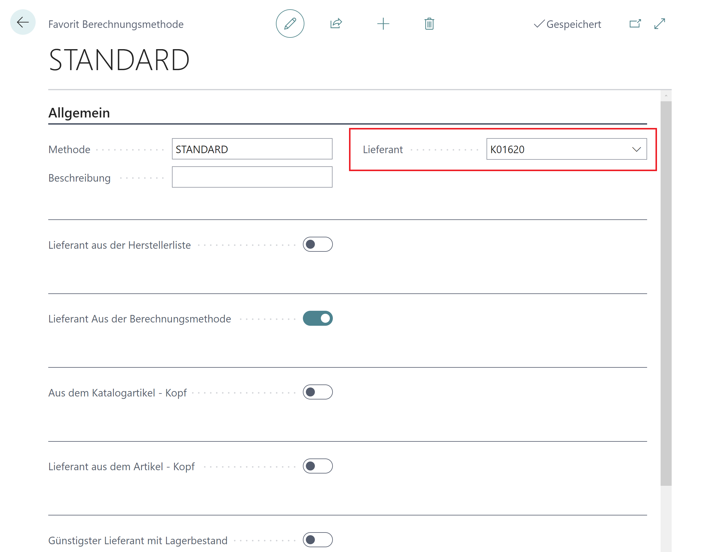
Task: Collapse the Allgemein section heading
Action: (x=79, y=113)
